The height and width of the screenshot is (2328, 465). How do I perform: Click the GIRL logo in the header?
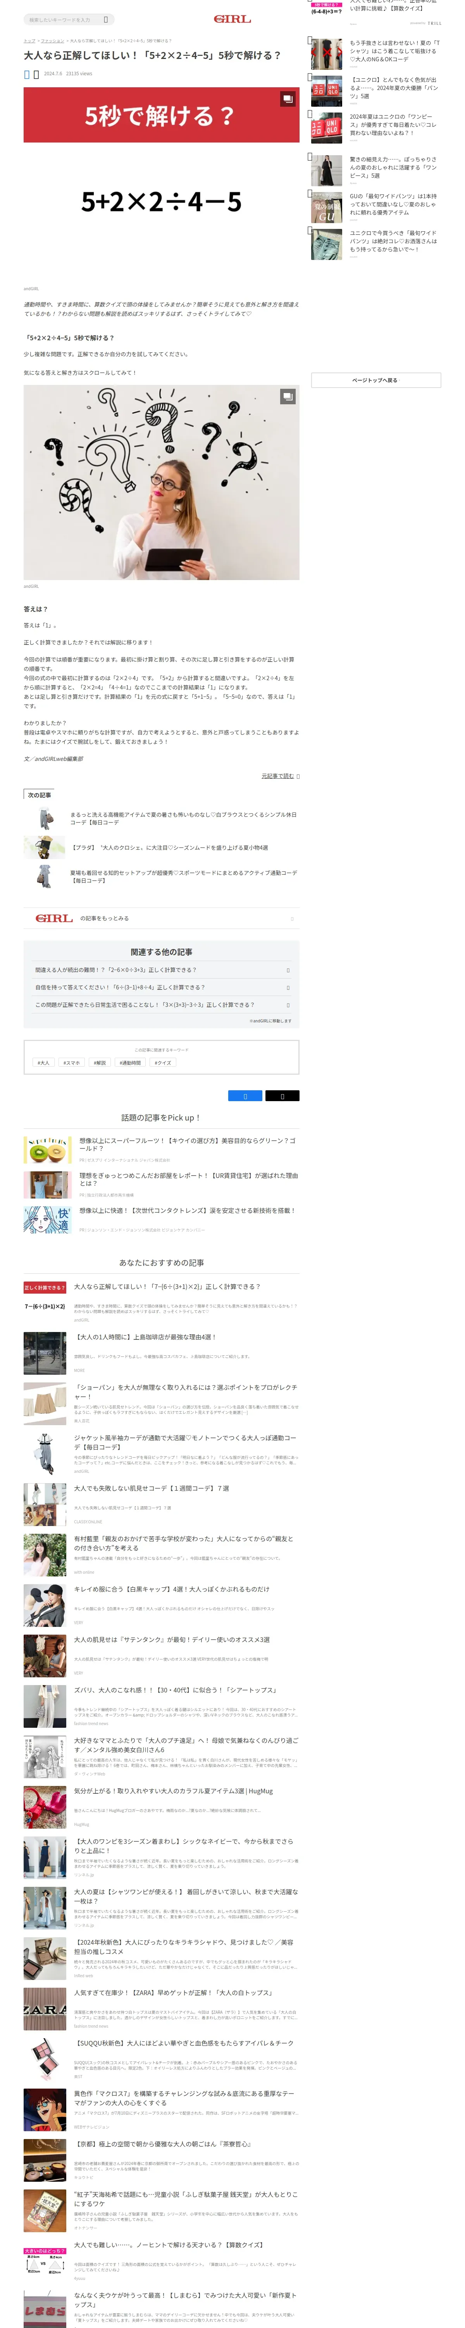pyautogui.click(x=232, y=19)
